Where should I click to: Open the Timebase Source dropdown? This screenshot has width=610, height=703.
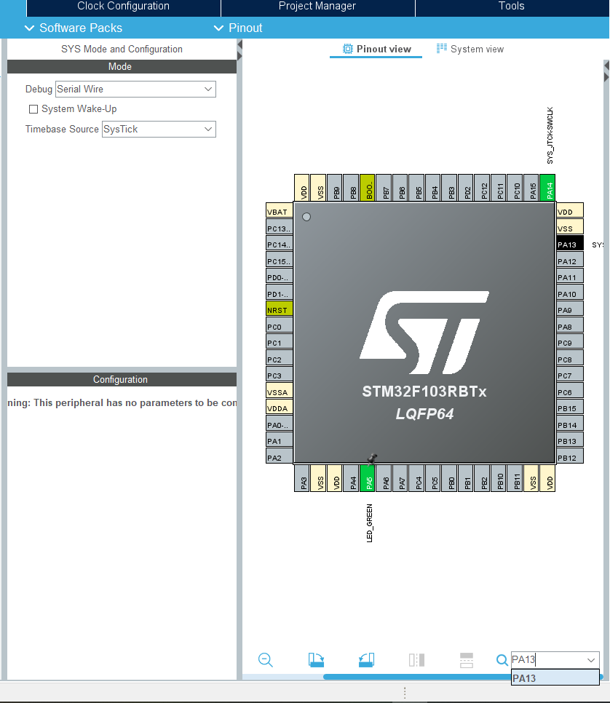pos(159,129)
